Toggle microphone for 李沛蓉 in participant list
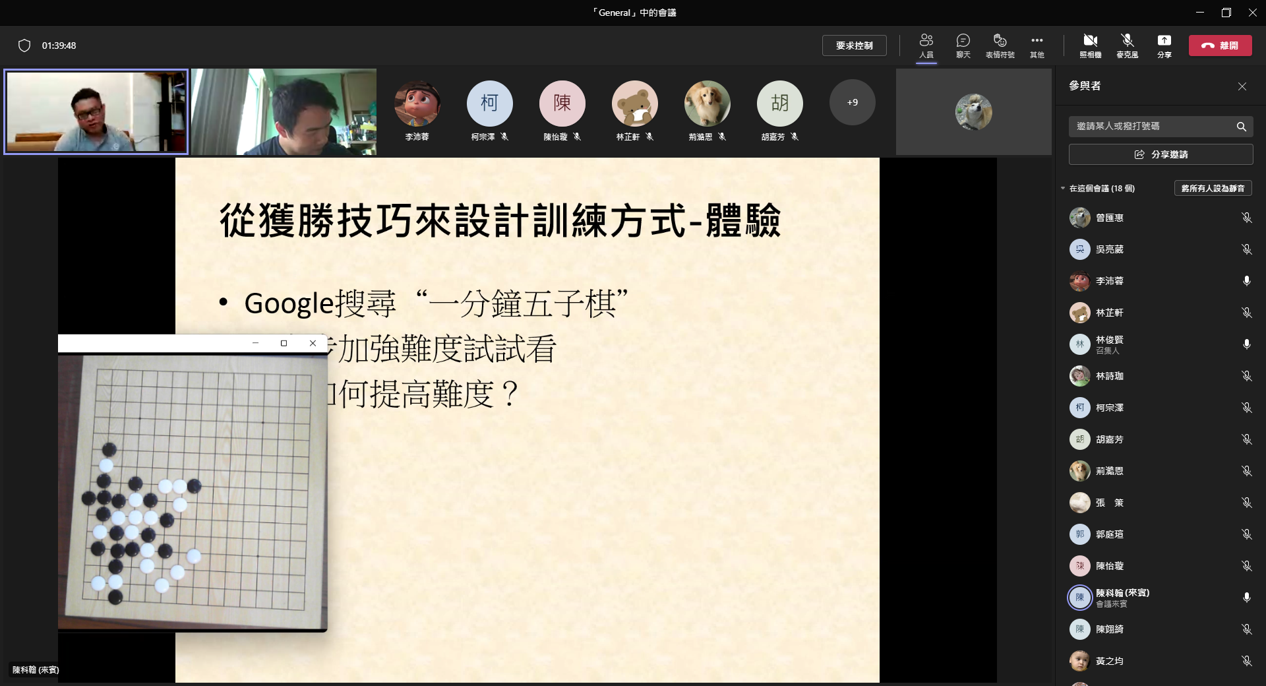The image size is (1266, 686). point(1246,281)
